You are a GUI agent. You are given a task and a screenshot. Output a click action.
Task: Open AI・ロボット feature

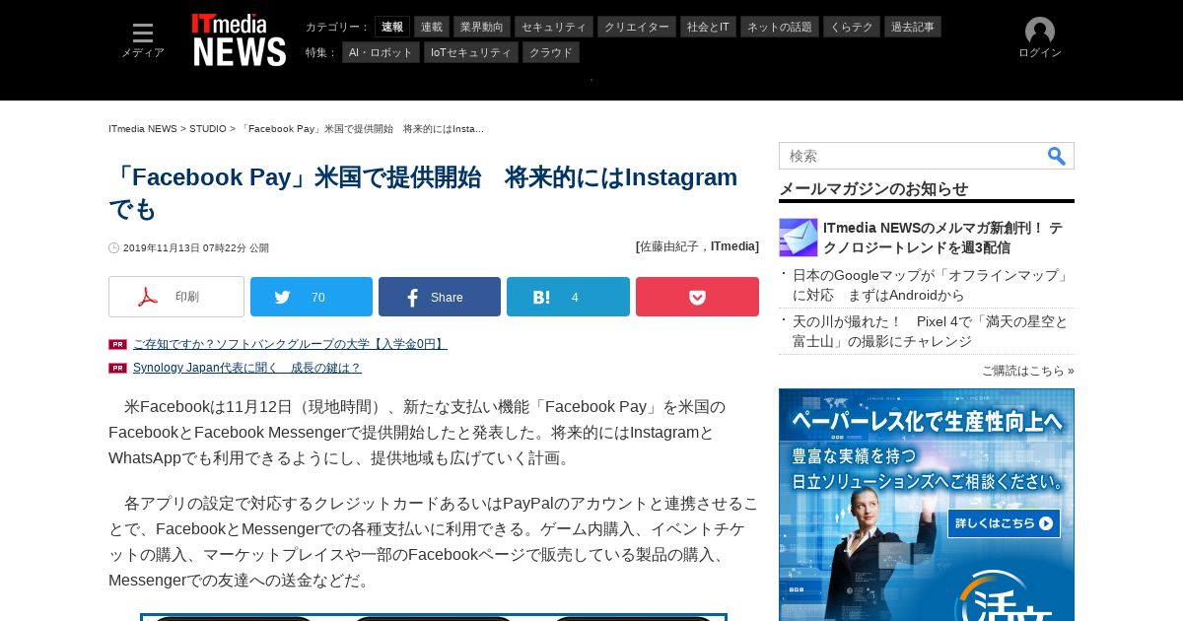point(381,52)
